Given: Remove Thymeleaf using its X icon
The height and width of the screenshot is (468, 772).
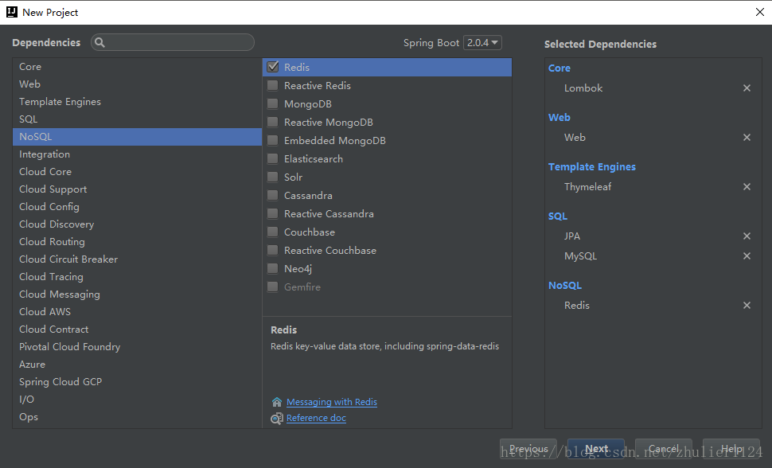Looking at the screenshot, I should (747, 187).
